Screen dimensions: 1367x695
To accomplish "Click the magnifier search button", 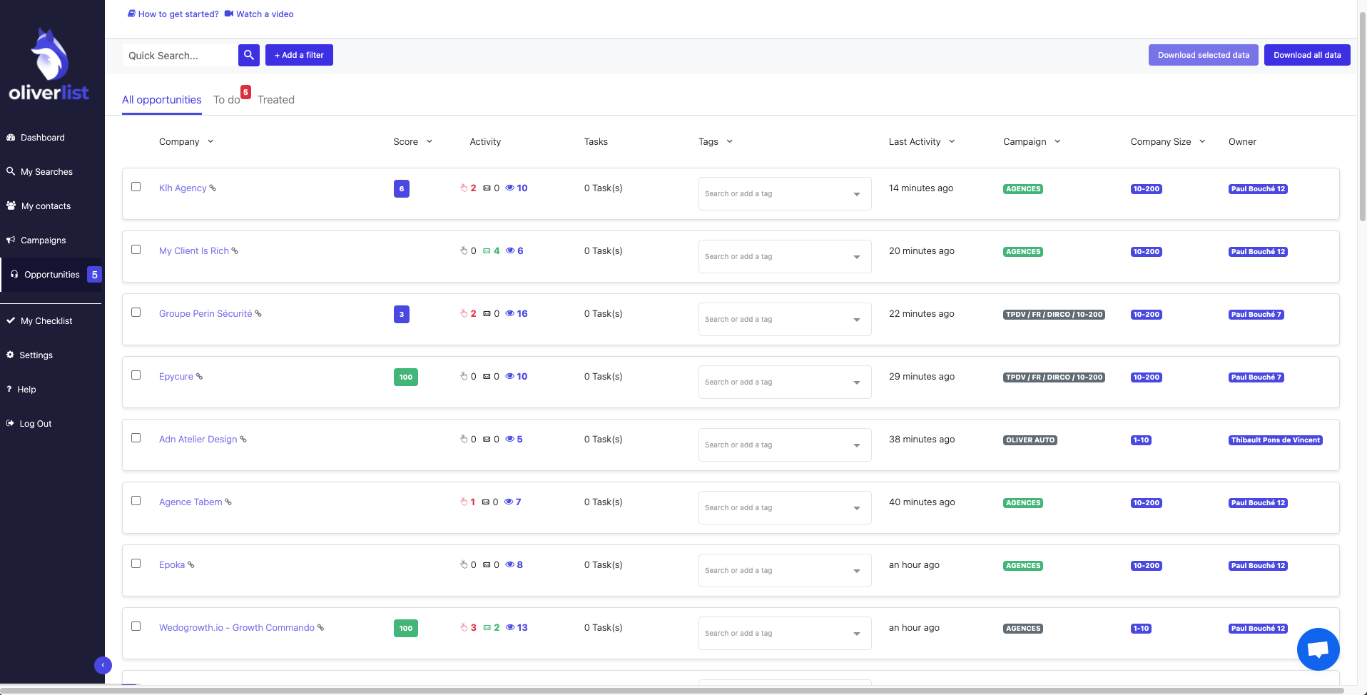I will (248, 55).
